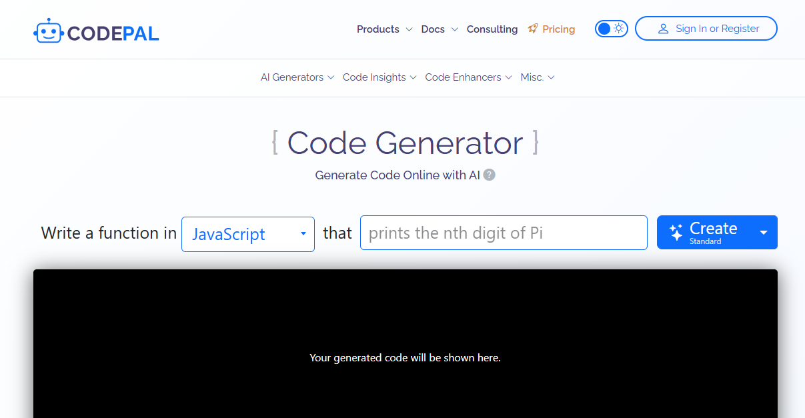Click the Code Generator heading

[405, 143]
